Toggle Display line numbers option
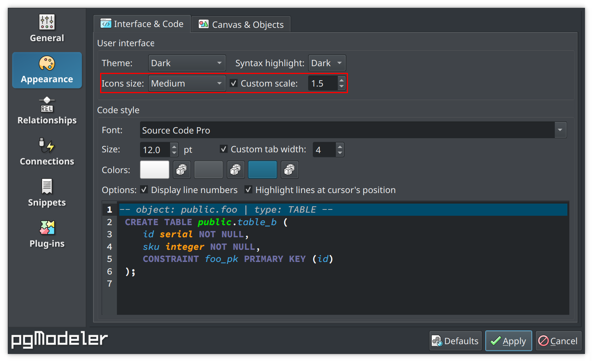Viewport: 592px width, 361px height. click(x=144, y=190)
